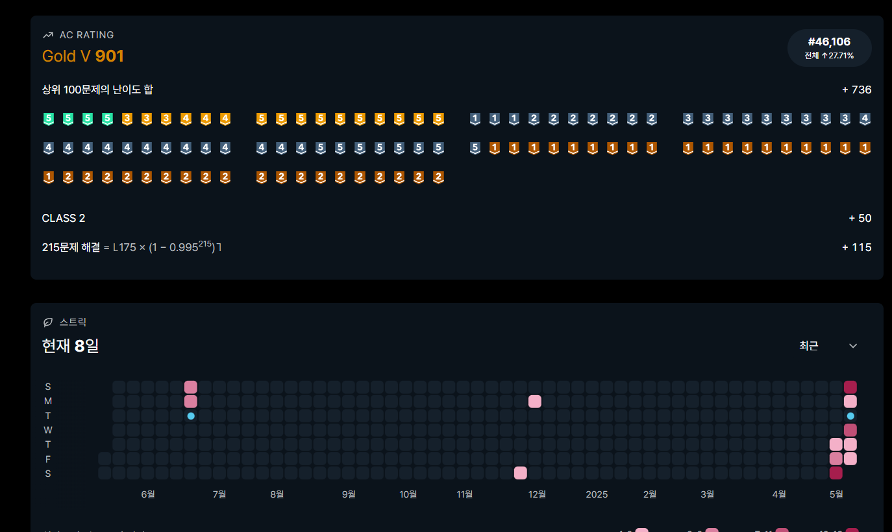Click the CLASS 2 label
This screenshot has height=532, width=892.
click(x=64, y=218)
